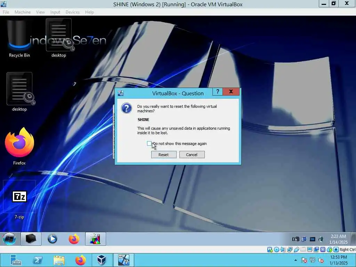Launch Windows Media Player from guest taskbar
Viewport: 356px width, 267px height.
[52, 239]
